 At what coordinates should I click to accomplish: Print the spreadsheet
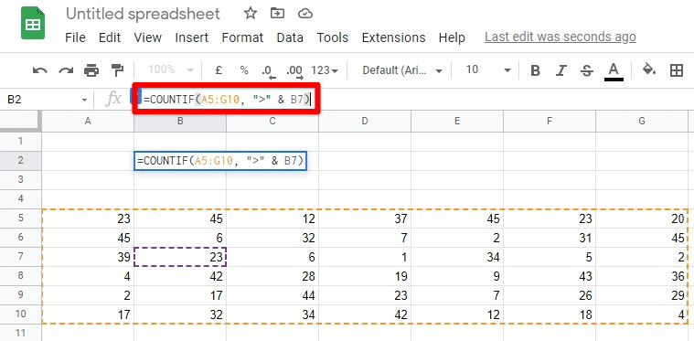coord(91,70)
